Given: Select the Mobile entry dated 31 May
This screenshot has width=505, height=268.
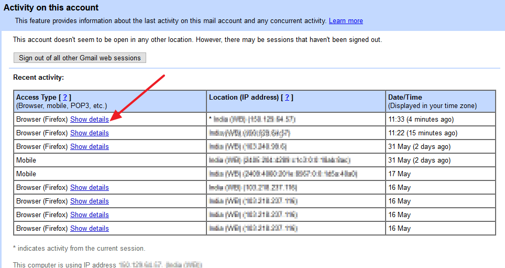Looking at the screenshot, I should [x=26, y=160].
